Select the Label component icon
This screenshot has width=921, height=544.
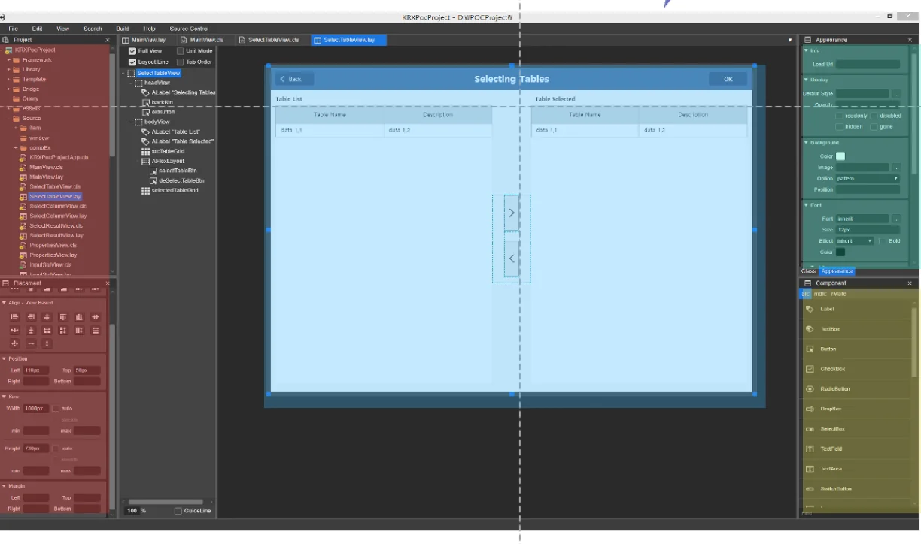click(x=810, y=309)
